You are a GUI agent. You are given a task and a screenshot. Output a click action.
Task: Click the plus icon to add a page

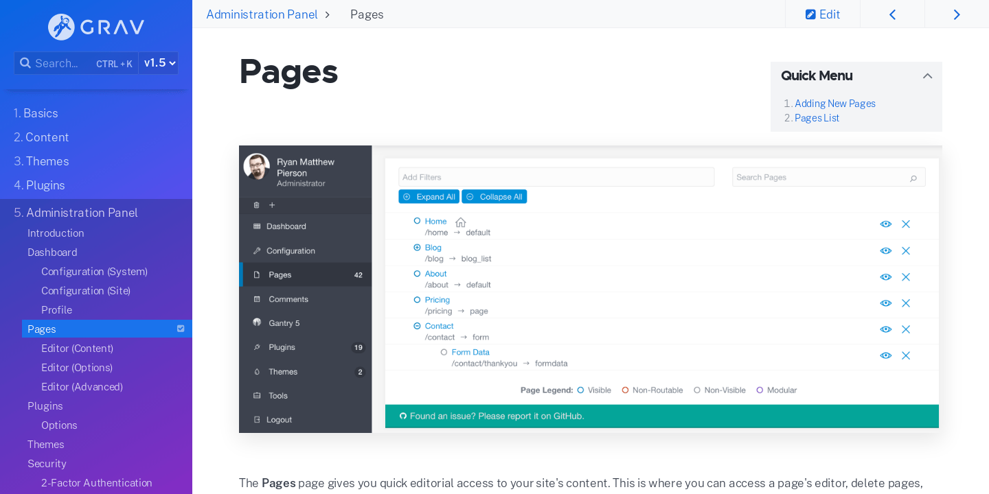click(x=271, y=204)
